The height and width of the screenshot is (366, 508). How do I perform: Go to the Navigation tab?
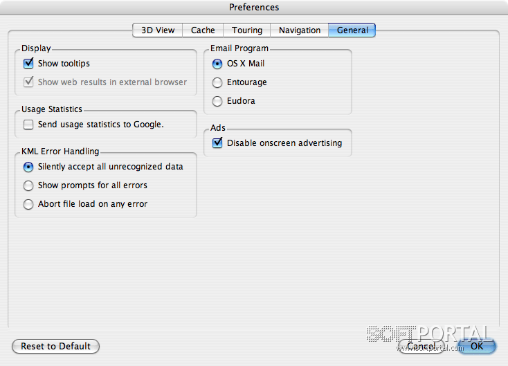click(300, 30)
